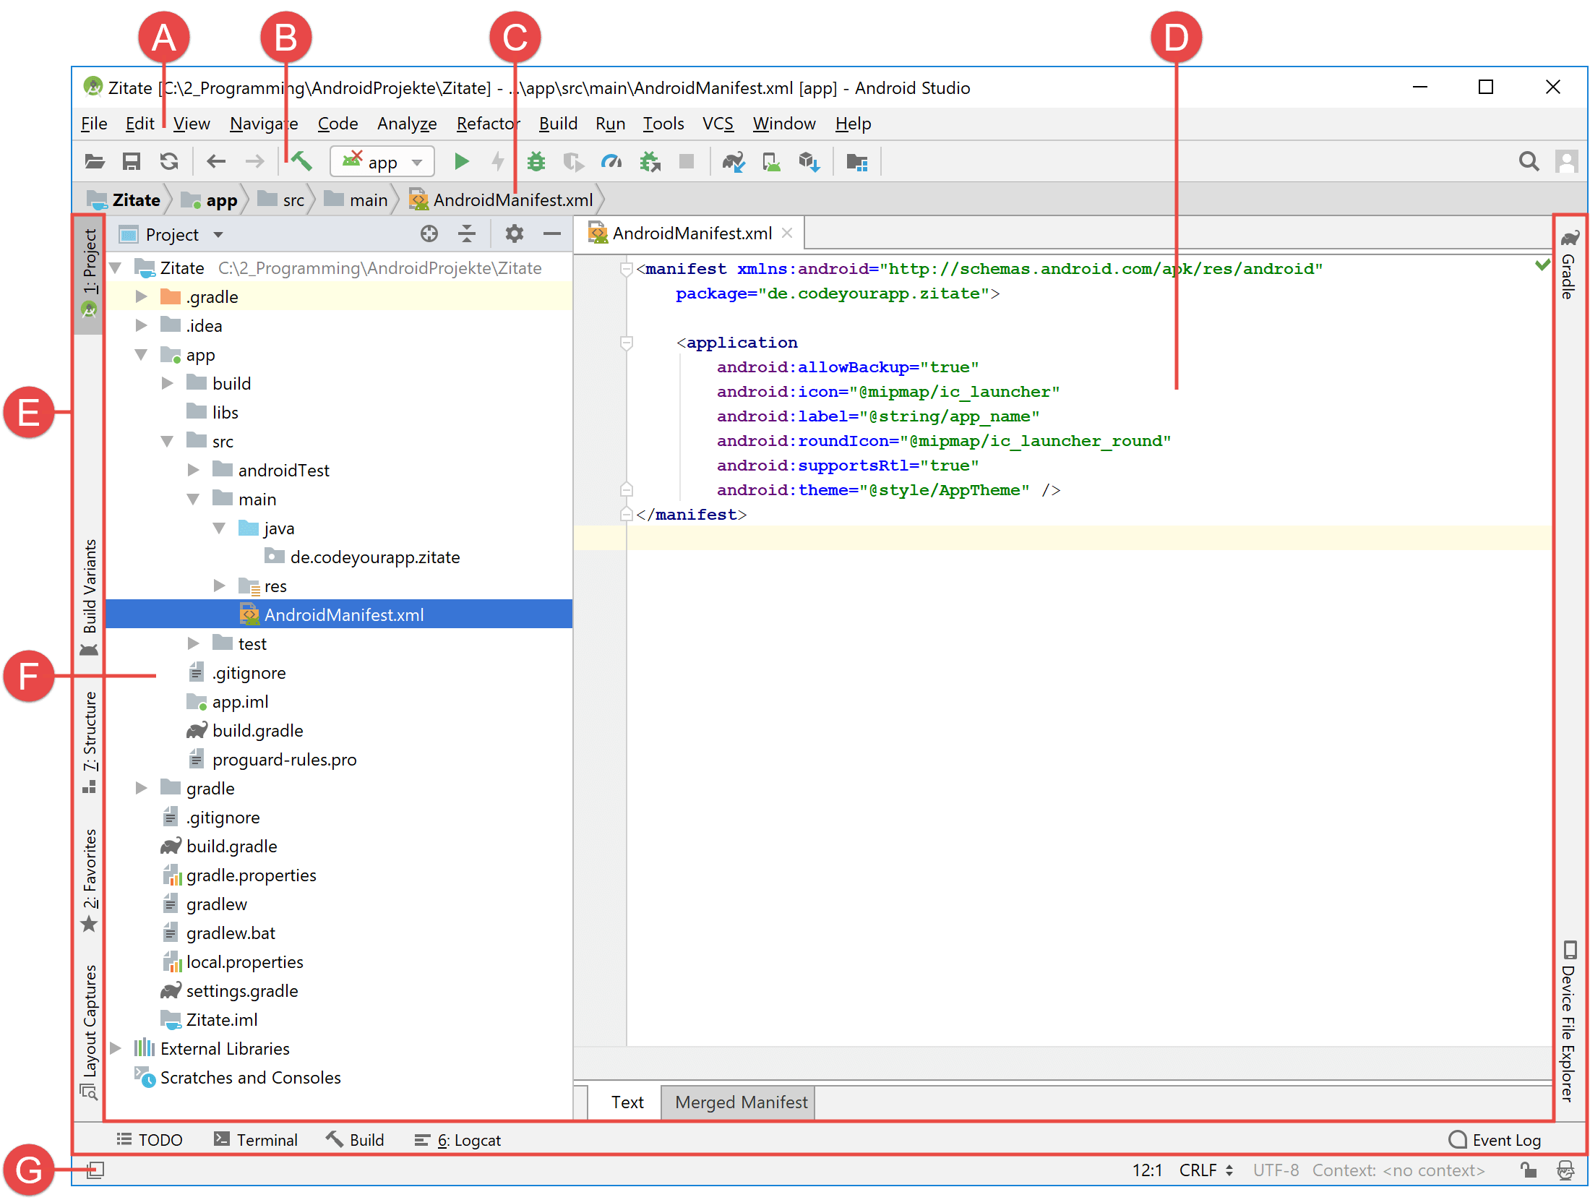Click the Zitate breadcrumb in navigation bar

coord(124,200)
